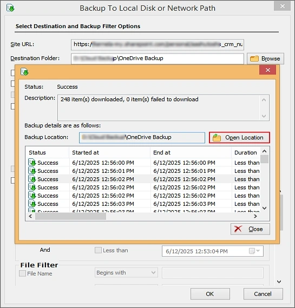Click the Duration column header
The image size is (295, 308).
tap(246, 152)
